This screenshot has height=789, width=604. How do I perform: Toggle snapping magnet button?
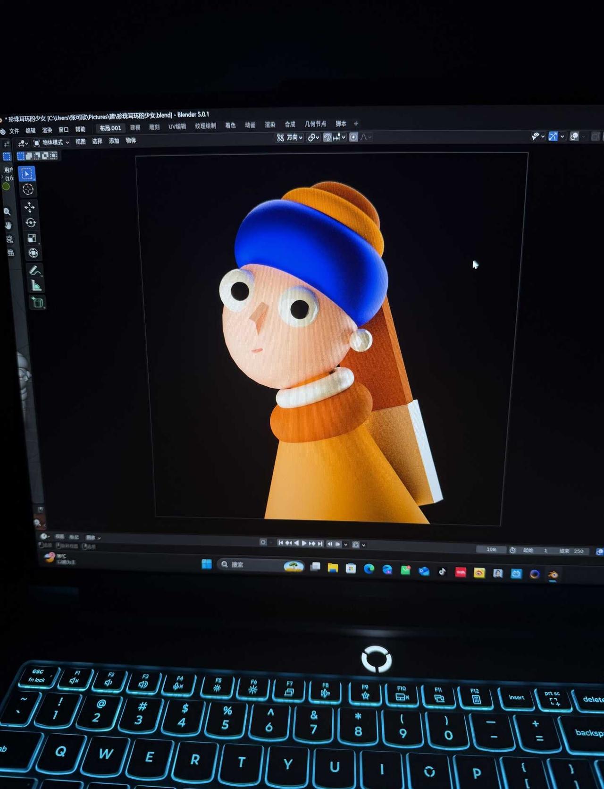[x=327, y=137]
